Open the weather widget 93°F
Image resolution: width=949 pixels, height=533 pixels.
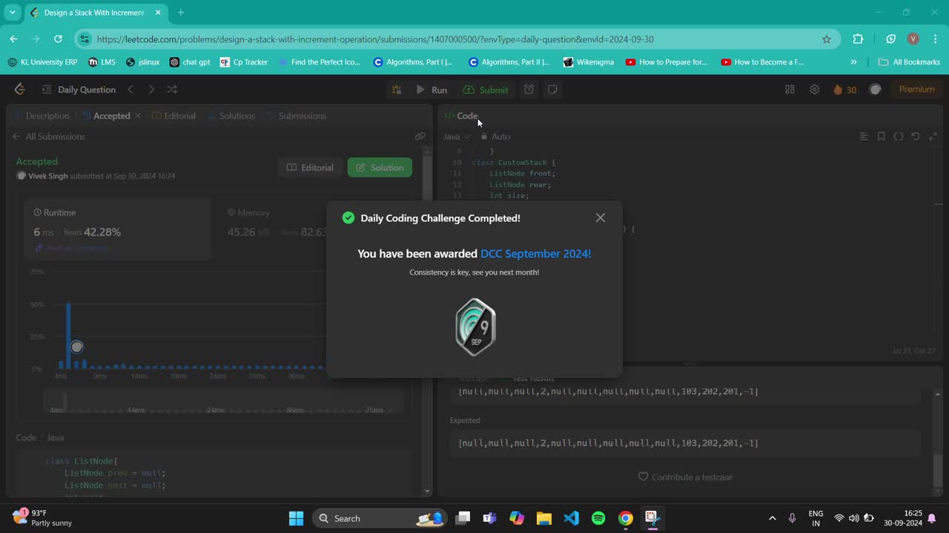tap(43, 517)
